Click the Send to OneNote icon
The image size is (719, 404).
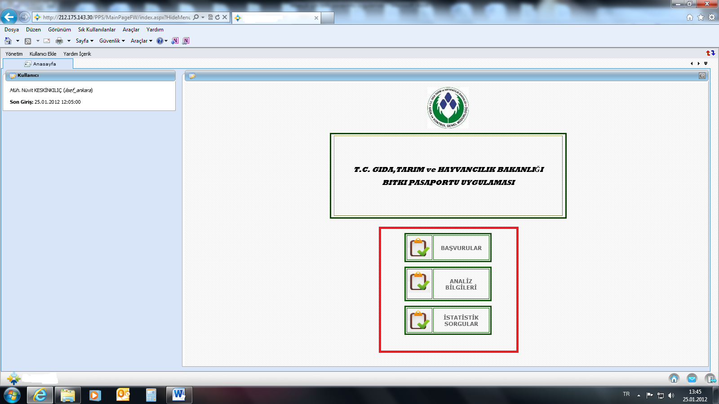[175, 41]
